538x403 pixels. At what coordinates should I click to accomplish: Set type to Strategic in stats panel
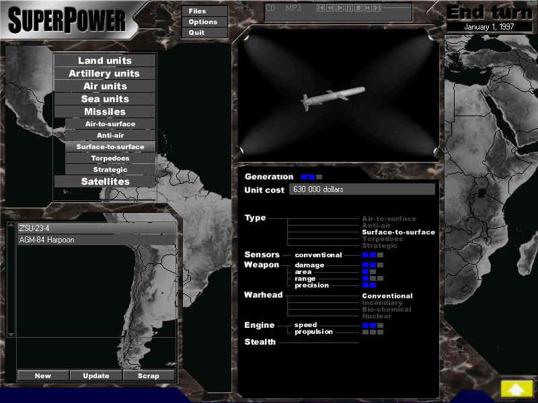[379, 245]
